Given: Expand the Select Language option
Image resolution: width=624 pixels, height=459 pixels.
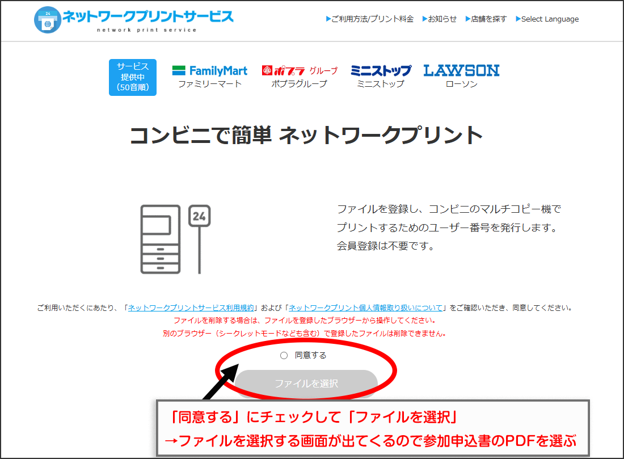Looking at the screenshot, I should (547, 19).
